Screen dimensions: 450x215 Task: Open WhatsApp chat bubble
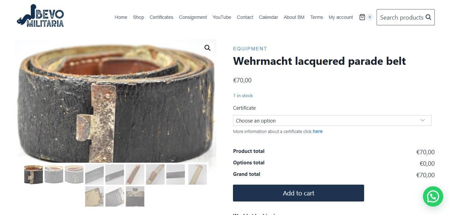[x=433, y=196]
